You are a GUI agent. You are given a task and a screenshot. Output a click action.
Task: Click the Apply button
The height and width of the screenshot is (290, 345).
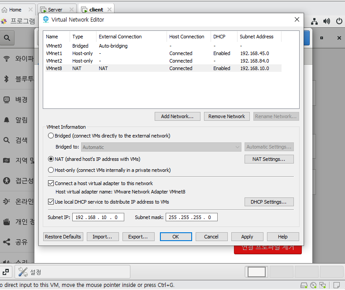247,237
